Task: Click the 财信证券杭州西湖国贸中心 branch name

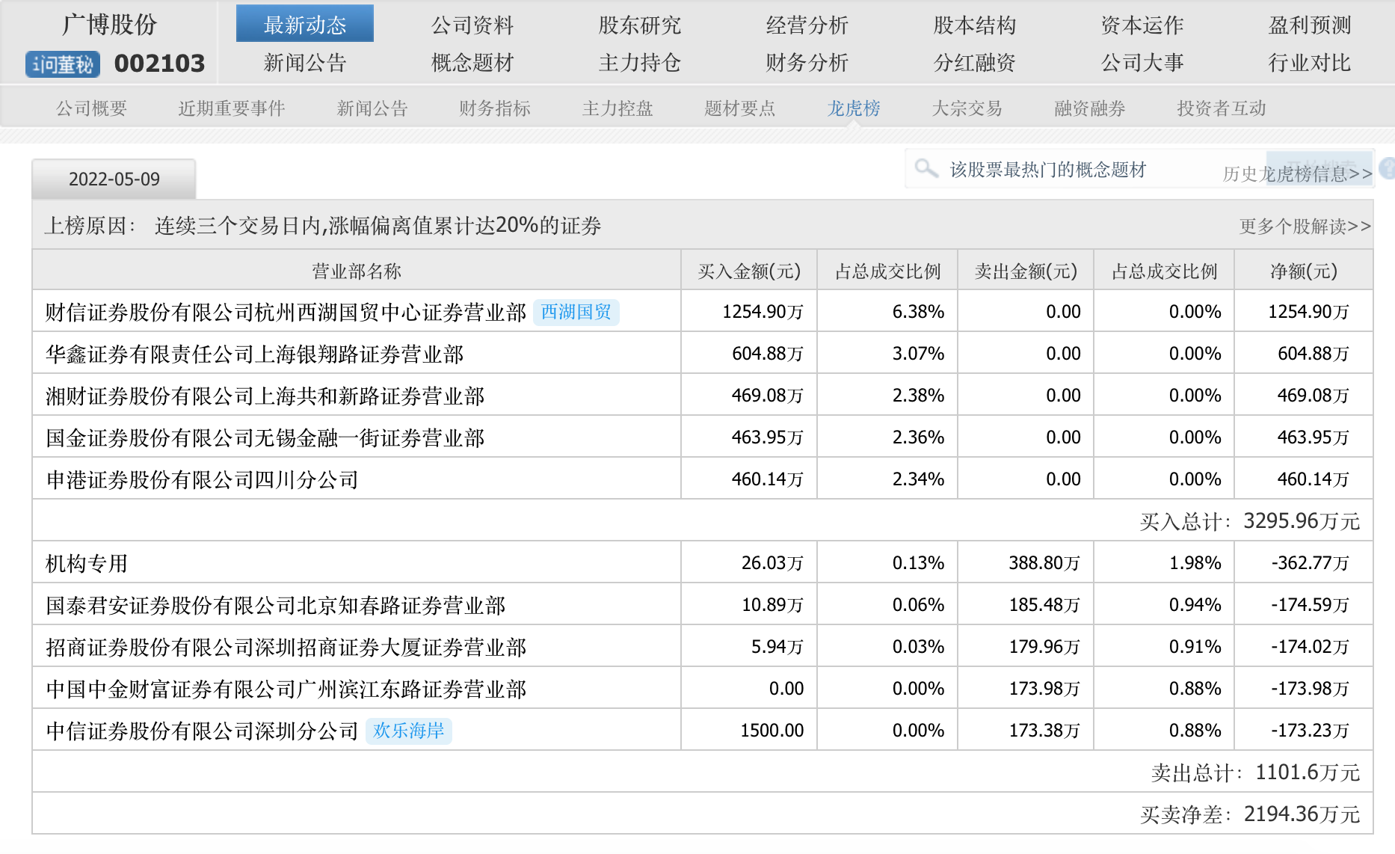Action: (x=286, y=312)
